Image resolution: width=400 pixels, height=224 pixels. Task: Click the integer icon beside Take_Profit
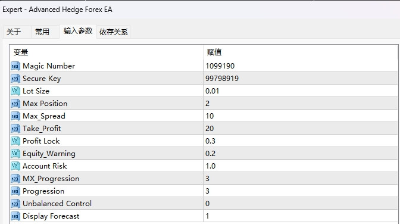pyautogui.click(x=15, y=129)
